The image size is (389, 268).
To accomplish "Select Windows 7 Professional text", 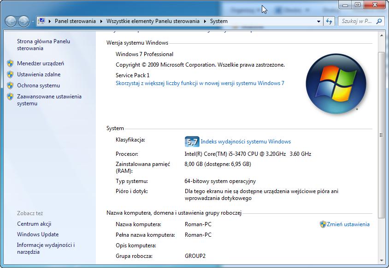I will tap(144, 54).
